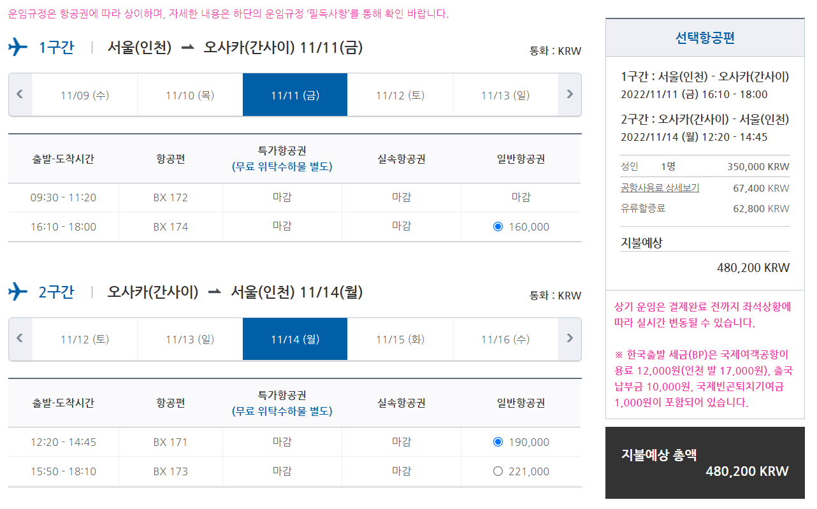The height and width of the screenshot is (509, 817).
Task: Click the 지불예상 총액 480,200 KRW button
Action: [x=704, y=463]
